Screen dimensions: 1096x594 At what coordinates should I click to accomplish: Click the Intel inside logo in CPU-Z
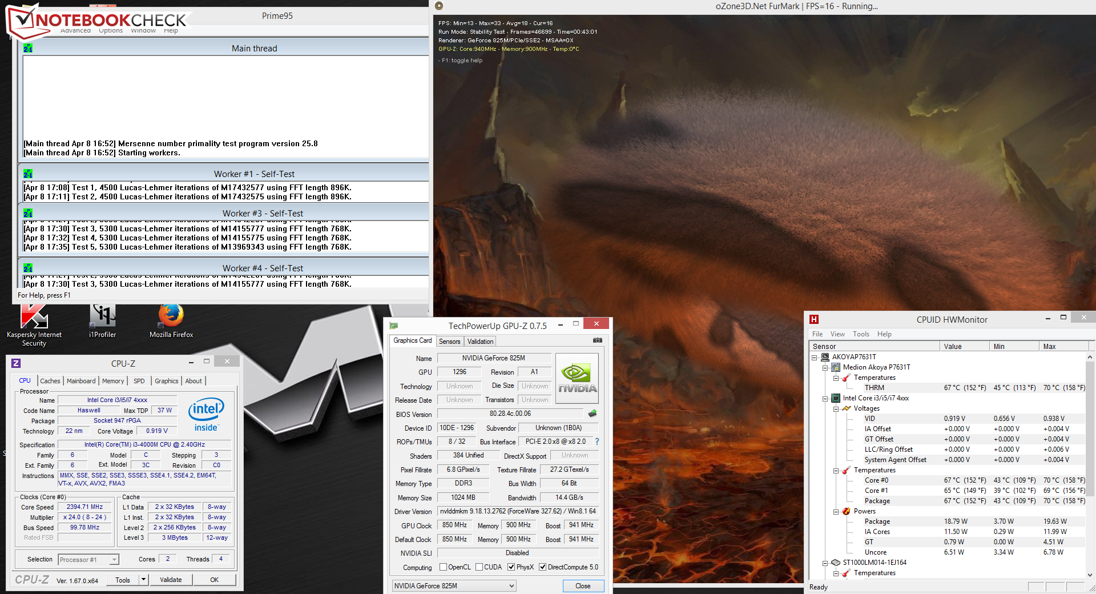tap(206, 414)
